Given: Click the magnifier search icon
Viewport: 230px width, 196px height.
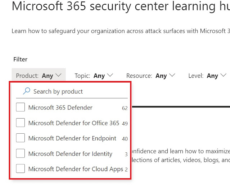Looking at the screenshot, I should click(26, 92).
